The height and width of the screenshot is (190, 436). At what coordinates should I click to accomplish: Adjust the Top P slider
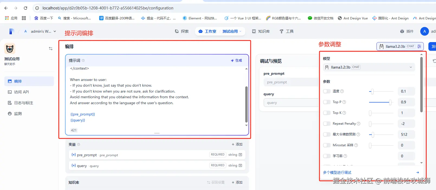[390, 102]
